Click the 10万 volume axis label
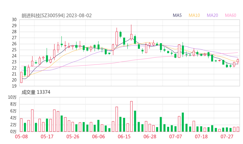The width and height of the screenshot is (243, 144). click(12, 97)
